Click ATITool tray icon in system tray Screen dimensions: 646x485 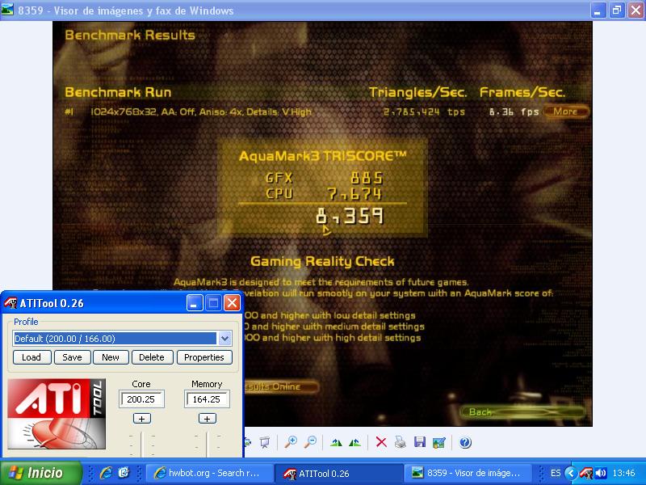(x=586, y=473)
